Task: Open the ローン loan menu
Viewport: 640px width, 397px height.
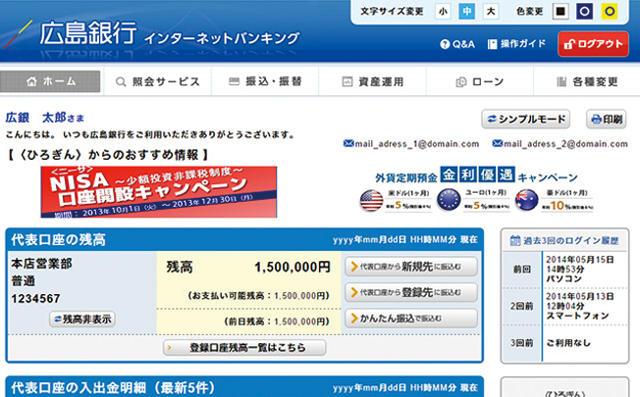Action: pos(480,82)
